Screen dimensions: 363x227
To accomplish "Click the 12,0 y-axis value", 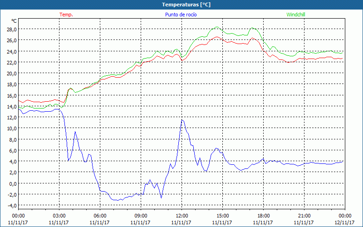I will [x=12, y=118].
